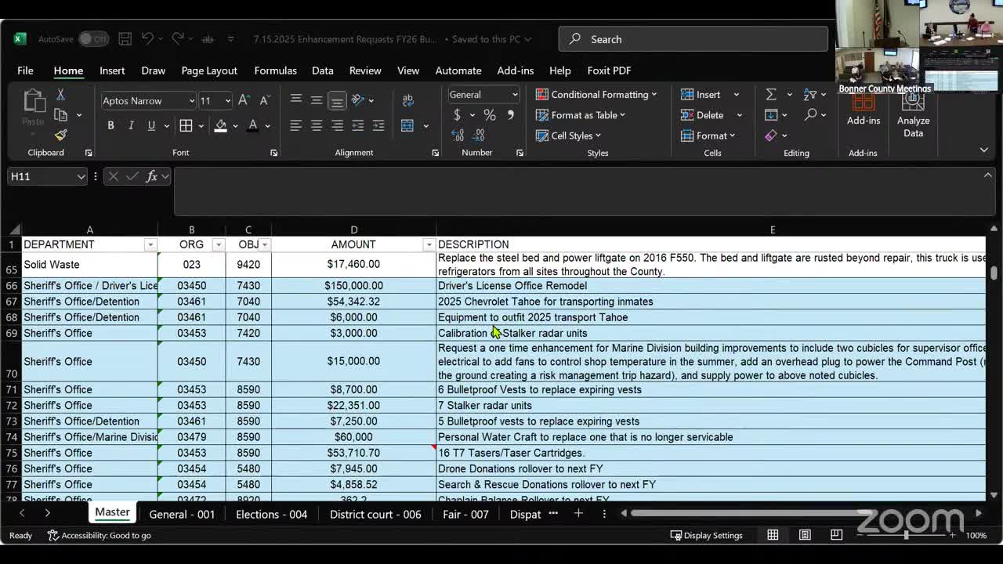Click the Center align icon
The image size is (1003, 564).
317,125
